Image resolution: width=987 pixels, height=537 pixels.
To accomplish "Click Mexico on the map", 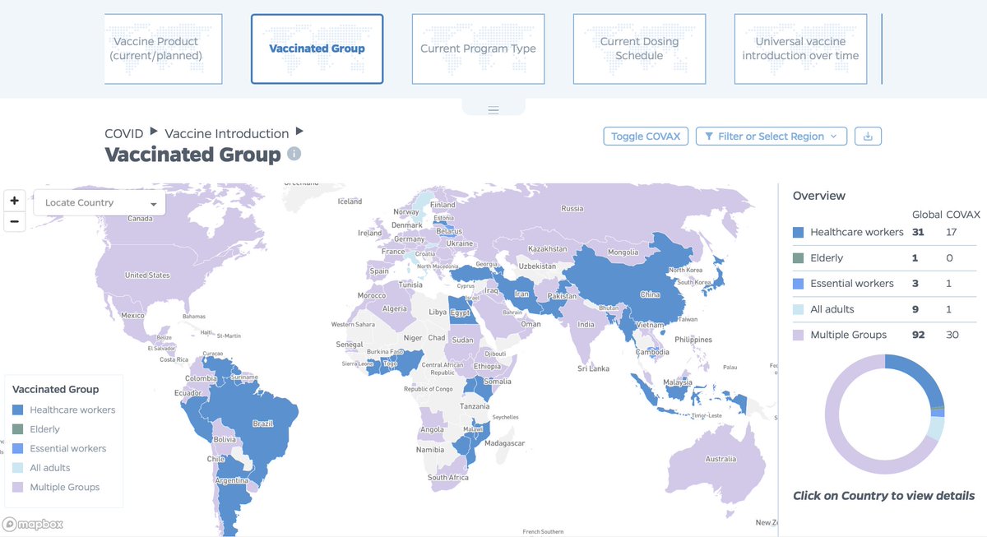I will [x=132, y=316].
